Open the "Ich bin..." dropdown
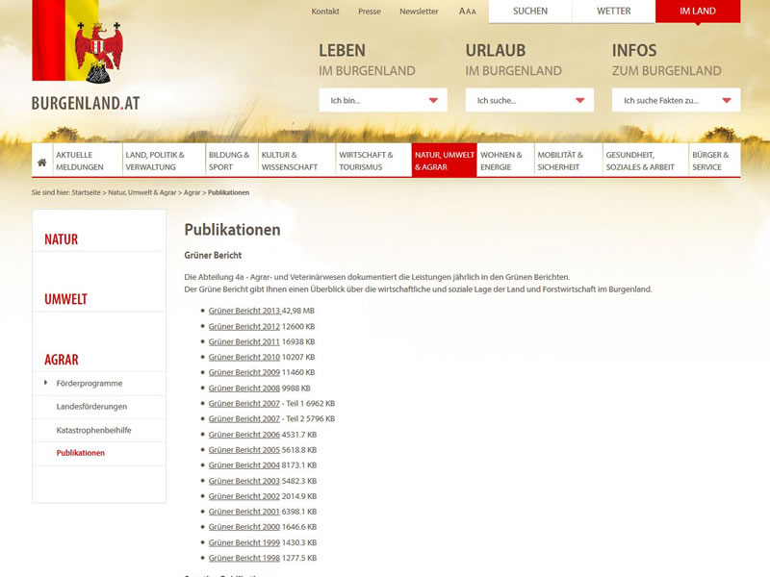 (x=382, y=100)
